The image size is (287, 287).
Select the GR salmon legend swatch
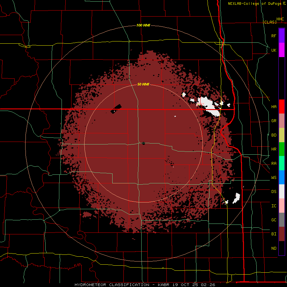coord(282,121)
